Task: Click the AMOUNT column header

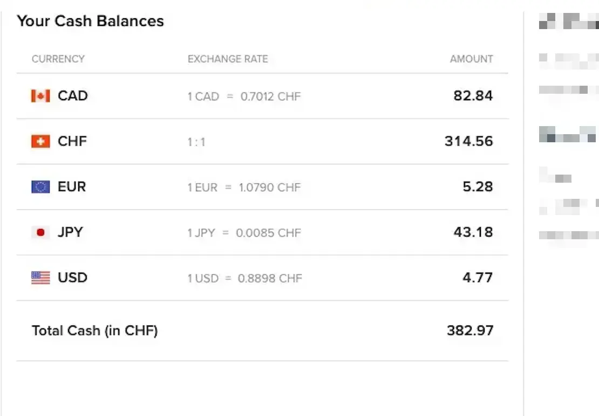Action: coord(471,59)
